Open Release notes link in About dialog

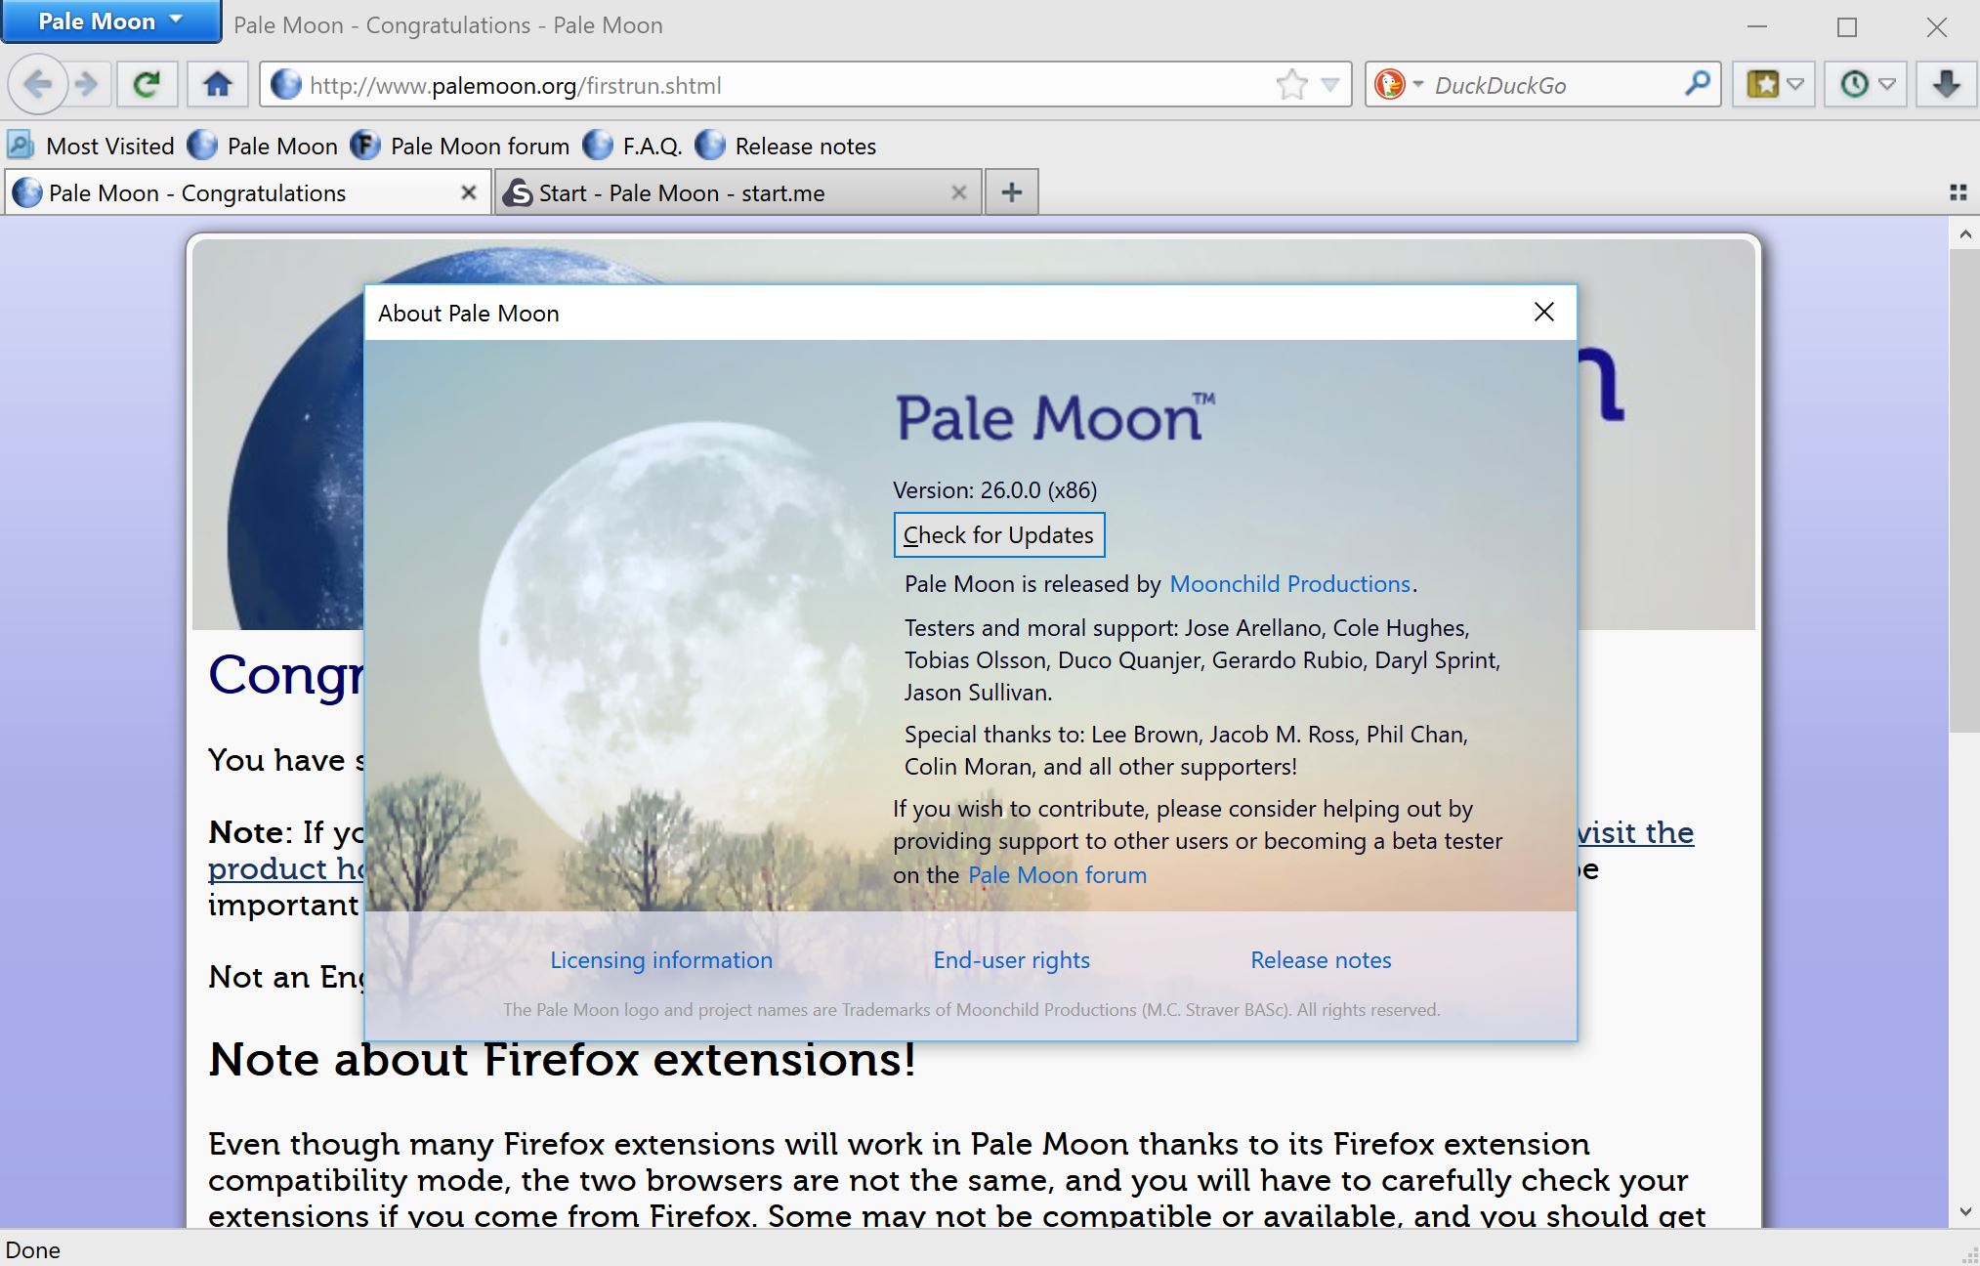(1321, 960)
